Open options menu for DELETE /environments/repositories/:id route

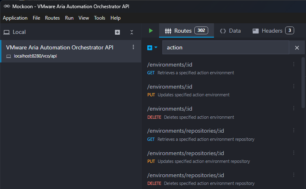[x=293, y=175]
